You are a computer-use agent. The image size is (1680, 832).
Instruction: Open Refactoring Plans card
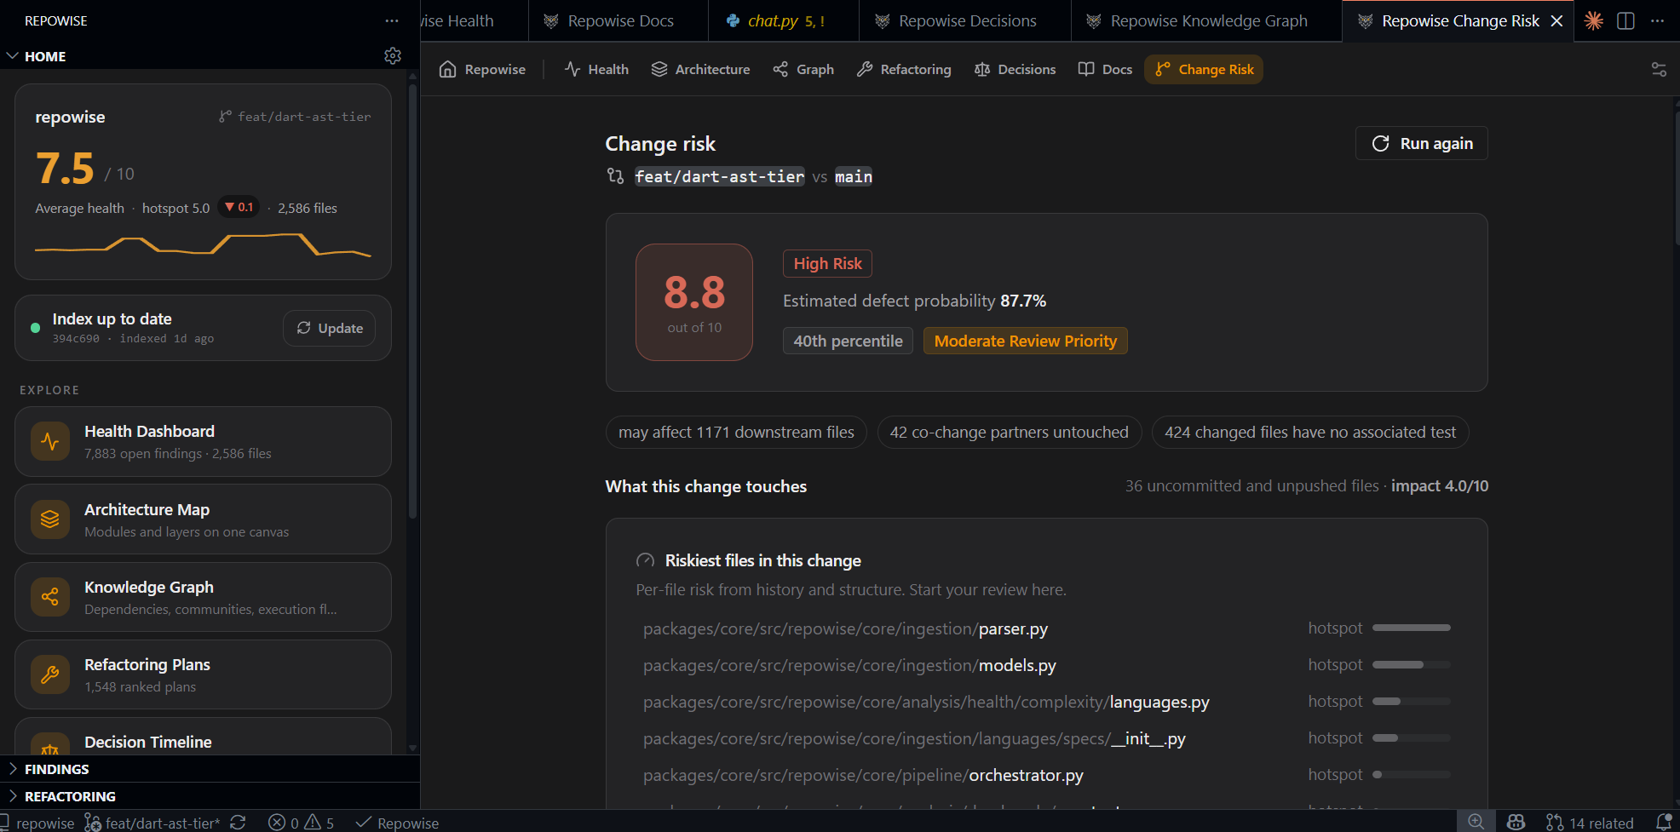point(203,674)
